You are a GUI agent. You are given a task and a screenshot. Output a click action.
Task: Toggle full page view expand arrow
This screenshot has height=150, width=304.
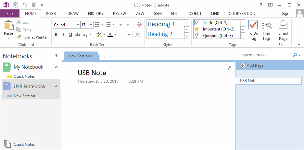pos(229,68)
